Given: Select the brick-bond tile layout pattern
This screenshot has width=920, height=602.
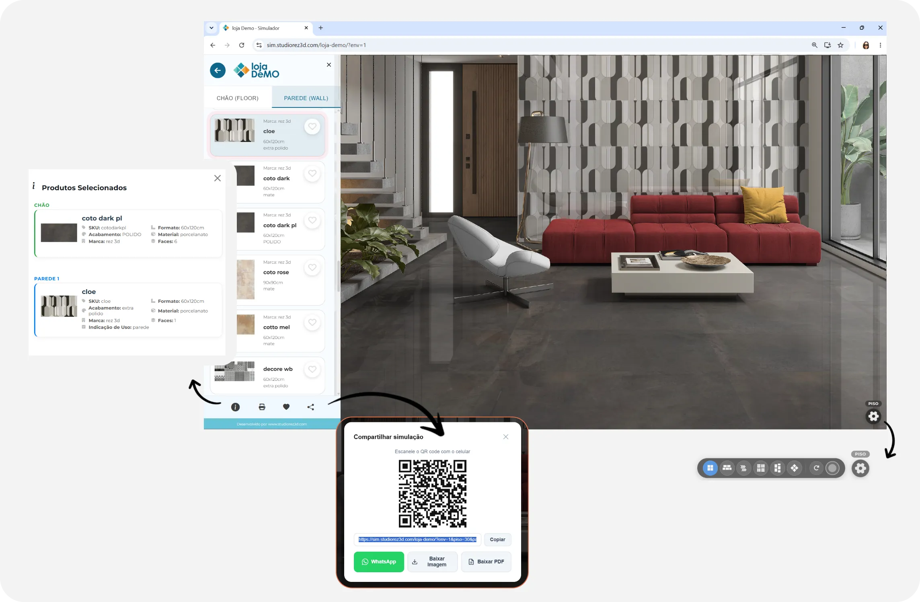Looking at the screenshot, I should (727, 468).
